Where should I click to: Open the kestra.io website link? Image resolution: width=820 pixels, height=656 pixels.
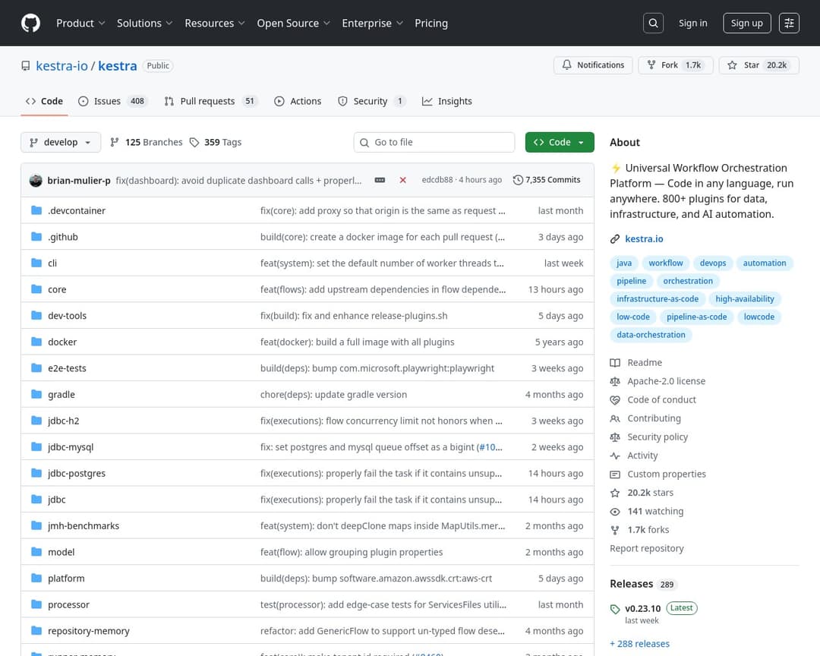point(644,238)
